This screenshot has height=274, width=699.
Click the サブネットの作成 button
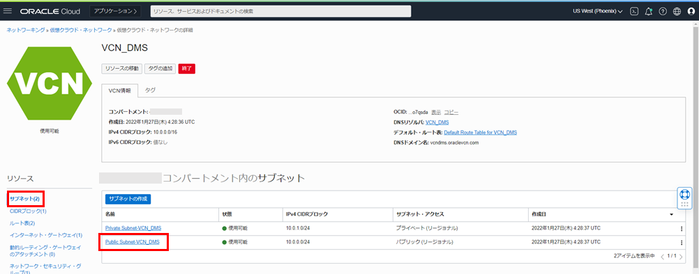[x=128, y=198]
